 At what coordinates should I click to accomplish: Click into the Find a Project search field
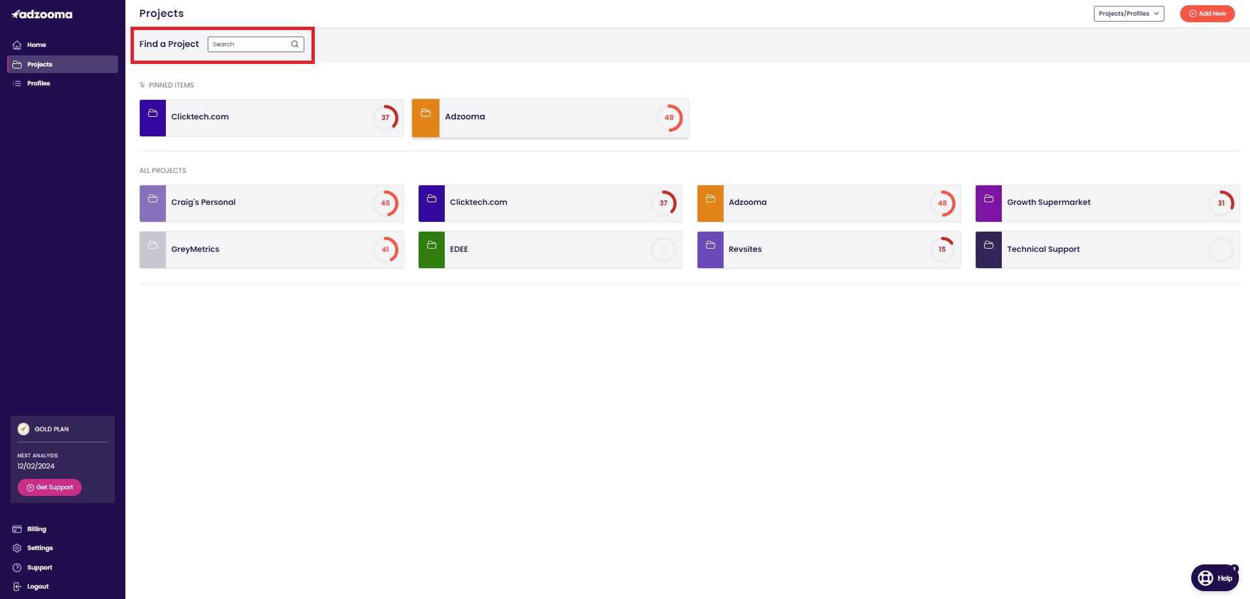pos(256,44)
